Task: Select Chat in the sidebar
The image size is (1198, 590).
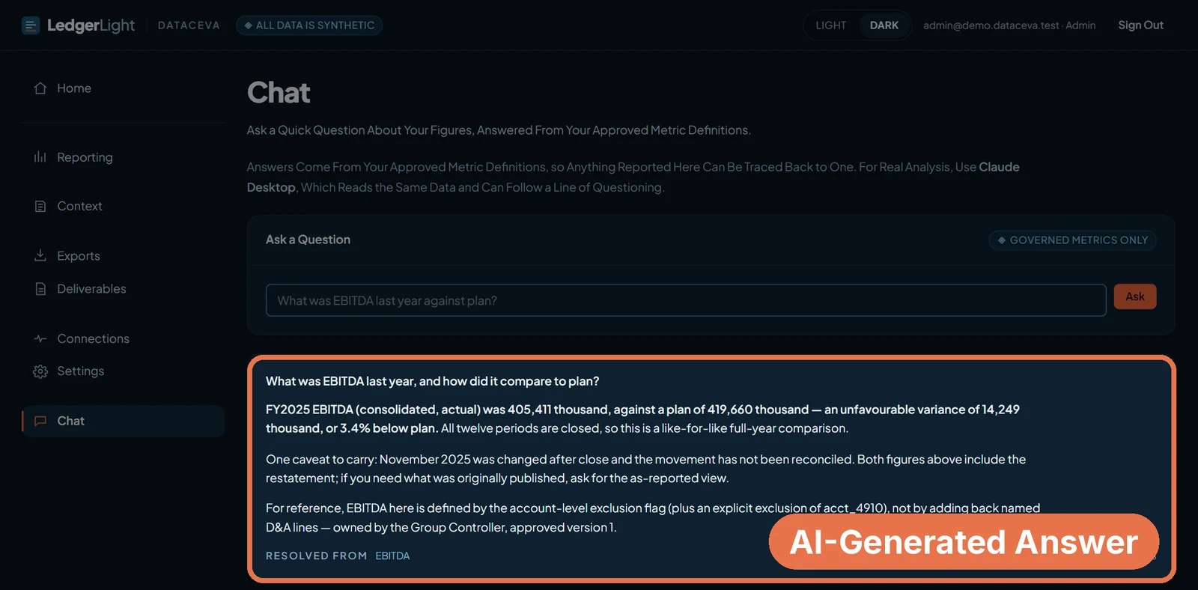Action: pyautogui.click(x=123, y=421)
